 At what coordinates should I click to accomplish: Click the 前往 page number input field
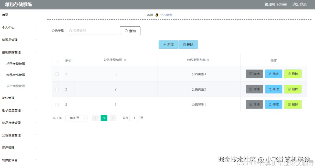(x=134, y=118)
